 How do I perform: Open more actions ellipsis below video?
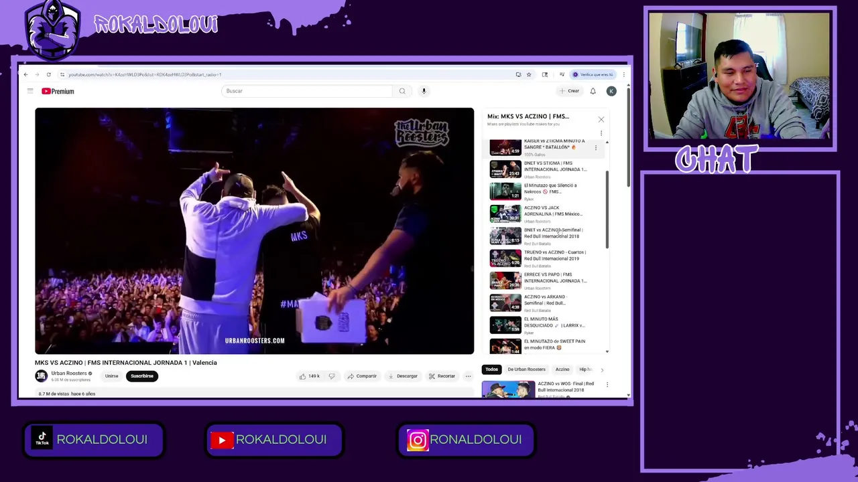(x=468, y=376)
